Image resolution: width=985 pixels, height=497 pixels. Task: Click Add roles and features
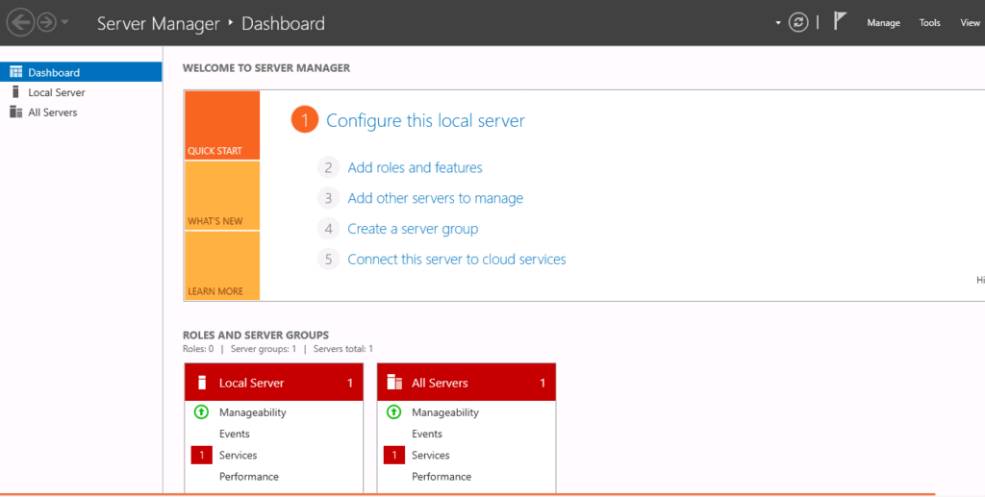click(x=416, y=167)
